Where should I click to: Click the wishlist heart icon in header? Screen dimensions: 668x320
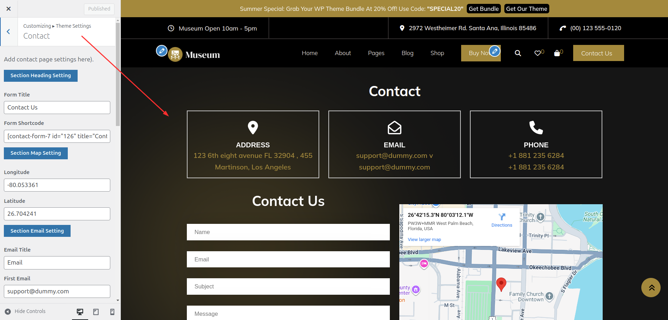538,53
